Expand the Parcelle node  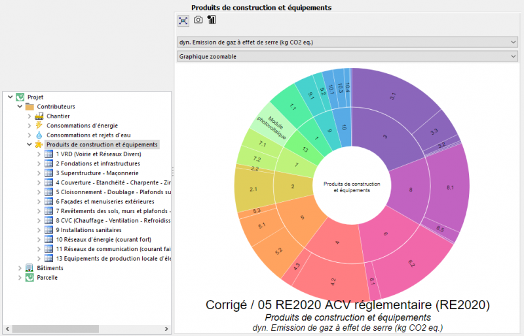[20, 277]
